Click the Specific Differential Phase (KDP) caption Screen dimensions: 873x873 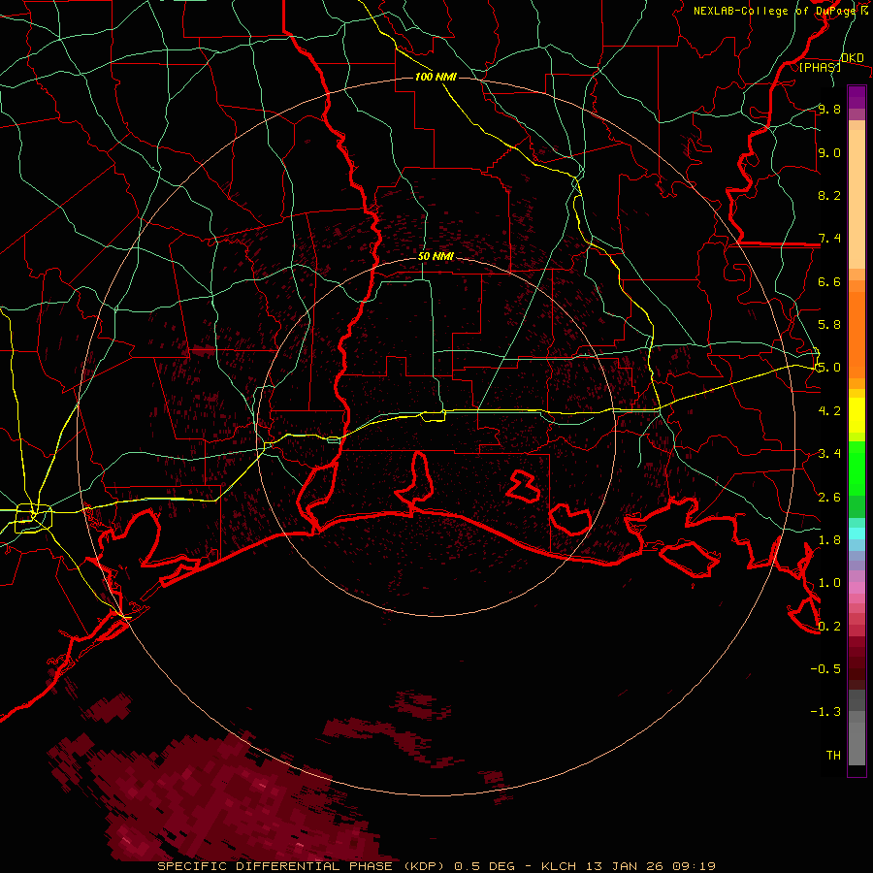pyautogui.click(x=304, y=866)
